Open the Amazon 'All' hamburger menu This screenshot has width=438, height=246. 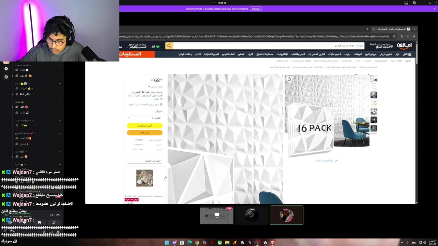click(x=407, y=54)
